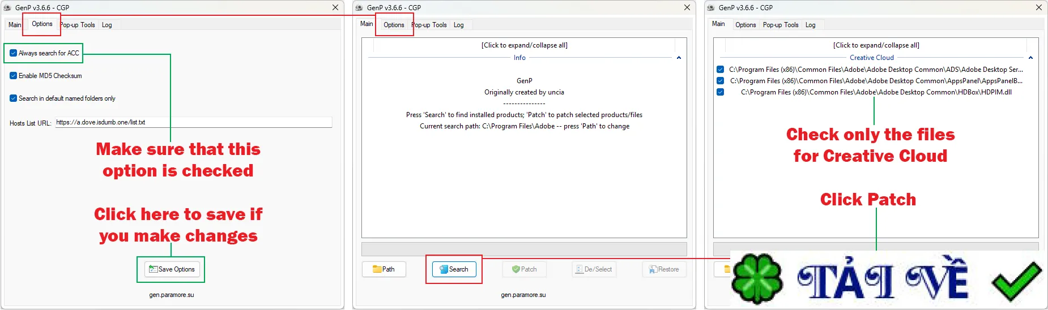Viewport: 1048px width, 310px height.
Task: Toggle the Always search for ACC checkbox
Action: tap(13, 53)
